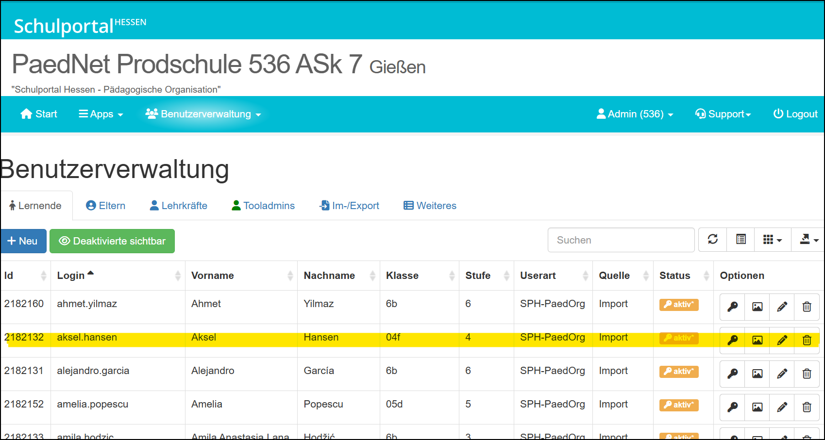This screenshot has width=825, height=440.
Task: Click aktiv status badge for alejandro.garcia
Action: (678, 372)
